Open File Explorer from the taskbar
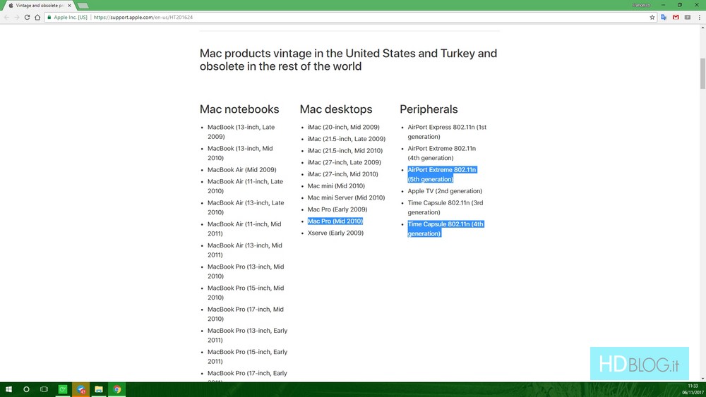 click(x=99, y=389)
